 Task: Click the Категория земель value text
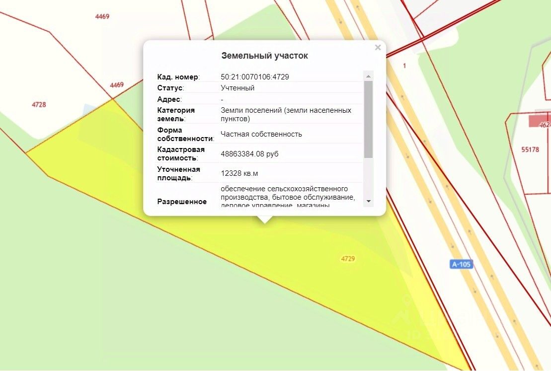(286, 115)
